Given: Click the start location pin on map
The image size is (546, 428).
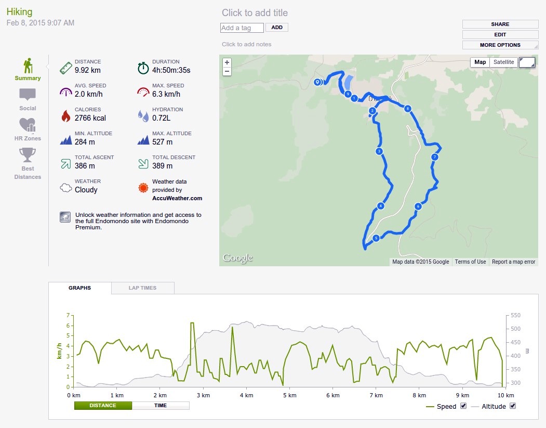Looking at the screenshot, I should (317, 82).
